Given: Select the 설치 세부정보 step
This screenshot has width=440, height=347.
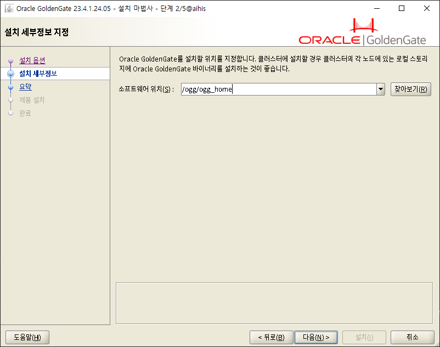Looking at the screenshot, I should pyautogui.click(x=38, y=74).
